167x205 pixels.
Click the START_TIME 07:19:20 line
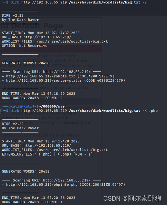[x=41, y=141]
